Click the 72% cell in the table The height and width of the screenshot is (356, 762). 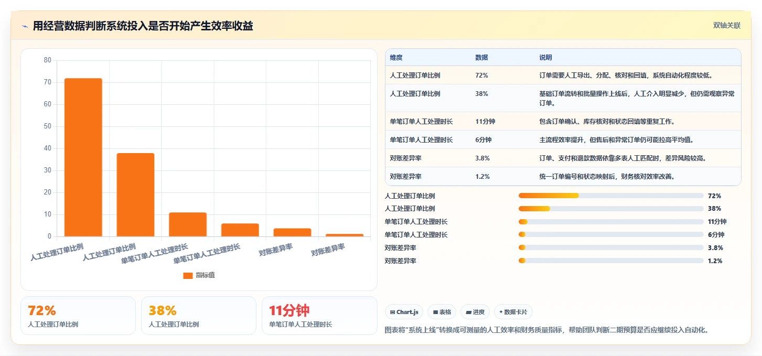481,75
